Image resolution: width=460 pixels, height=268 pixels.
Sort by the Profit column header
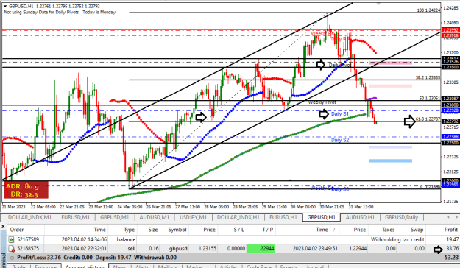click(451, 230)
